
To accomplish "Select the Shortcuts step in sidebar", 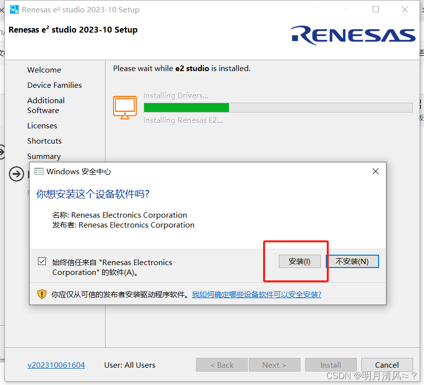I will click(44, 141).
